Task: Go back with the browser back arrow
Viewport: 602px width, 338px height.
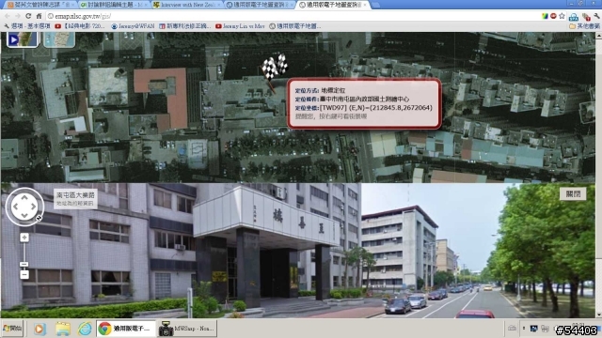Action: pos(8,16)
